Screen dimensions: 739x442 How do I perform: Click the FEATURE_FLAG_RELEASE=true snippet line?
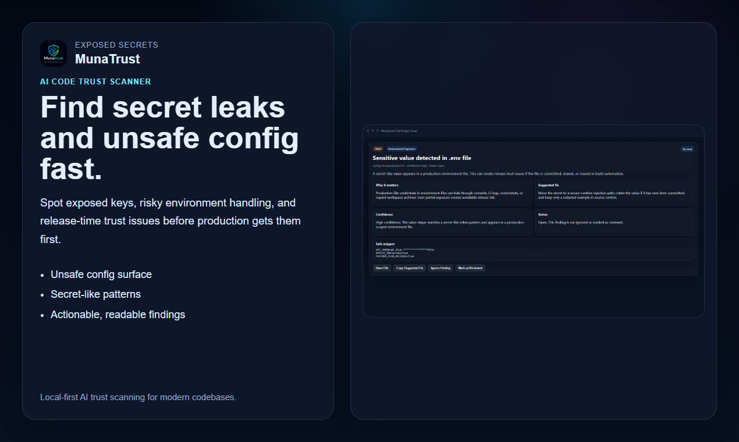coord(395,256)
